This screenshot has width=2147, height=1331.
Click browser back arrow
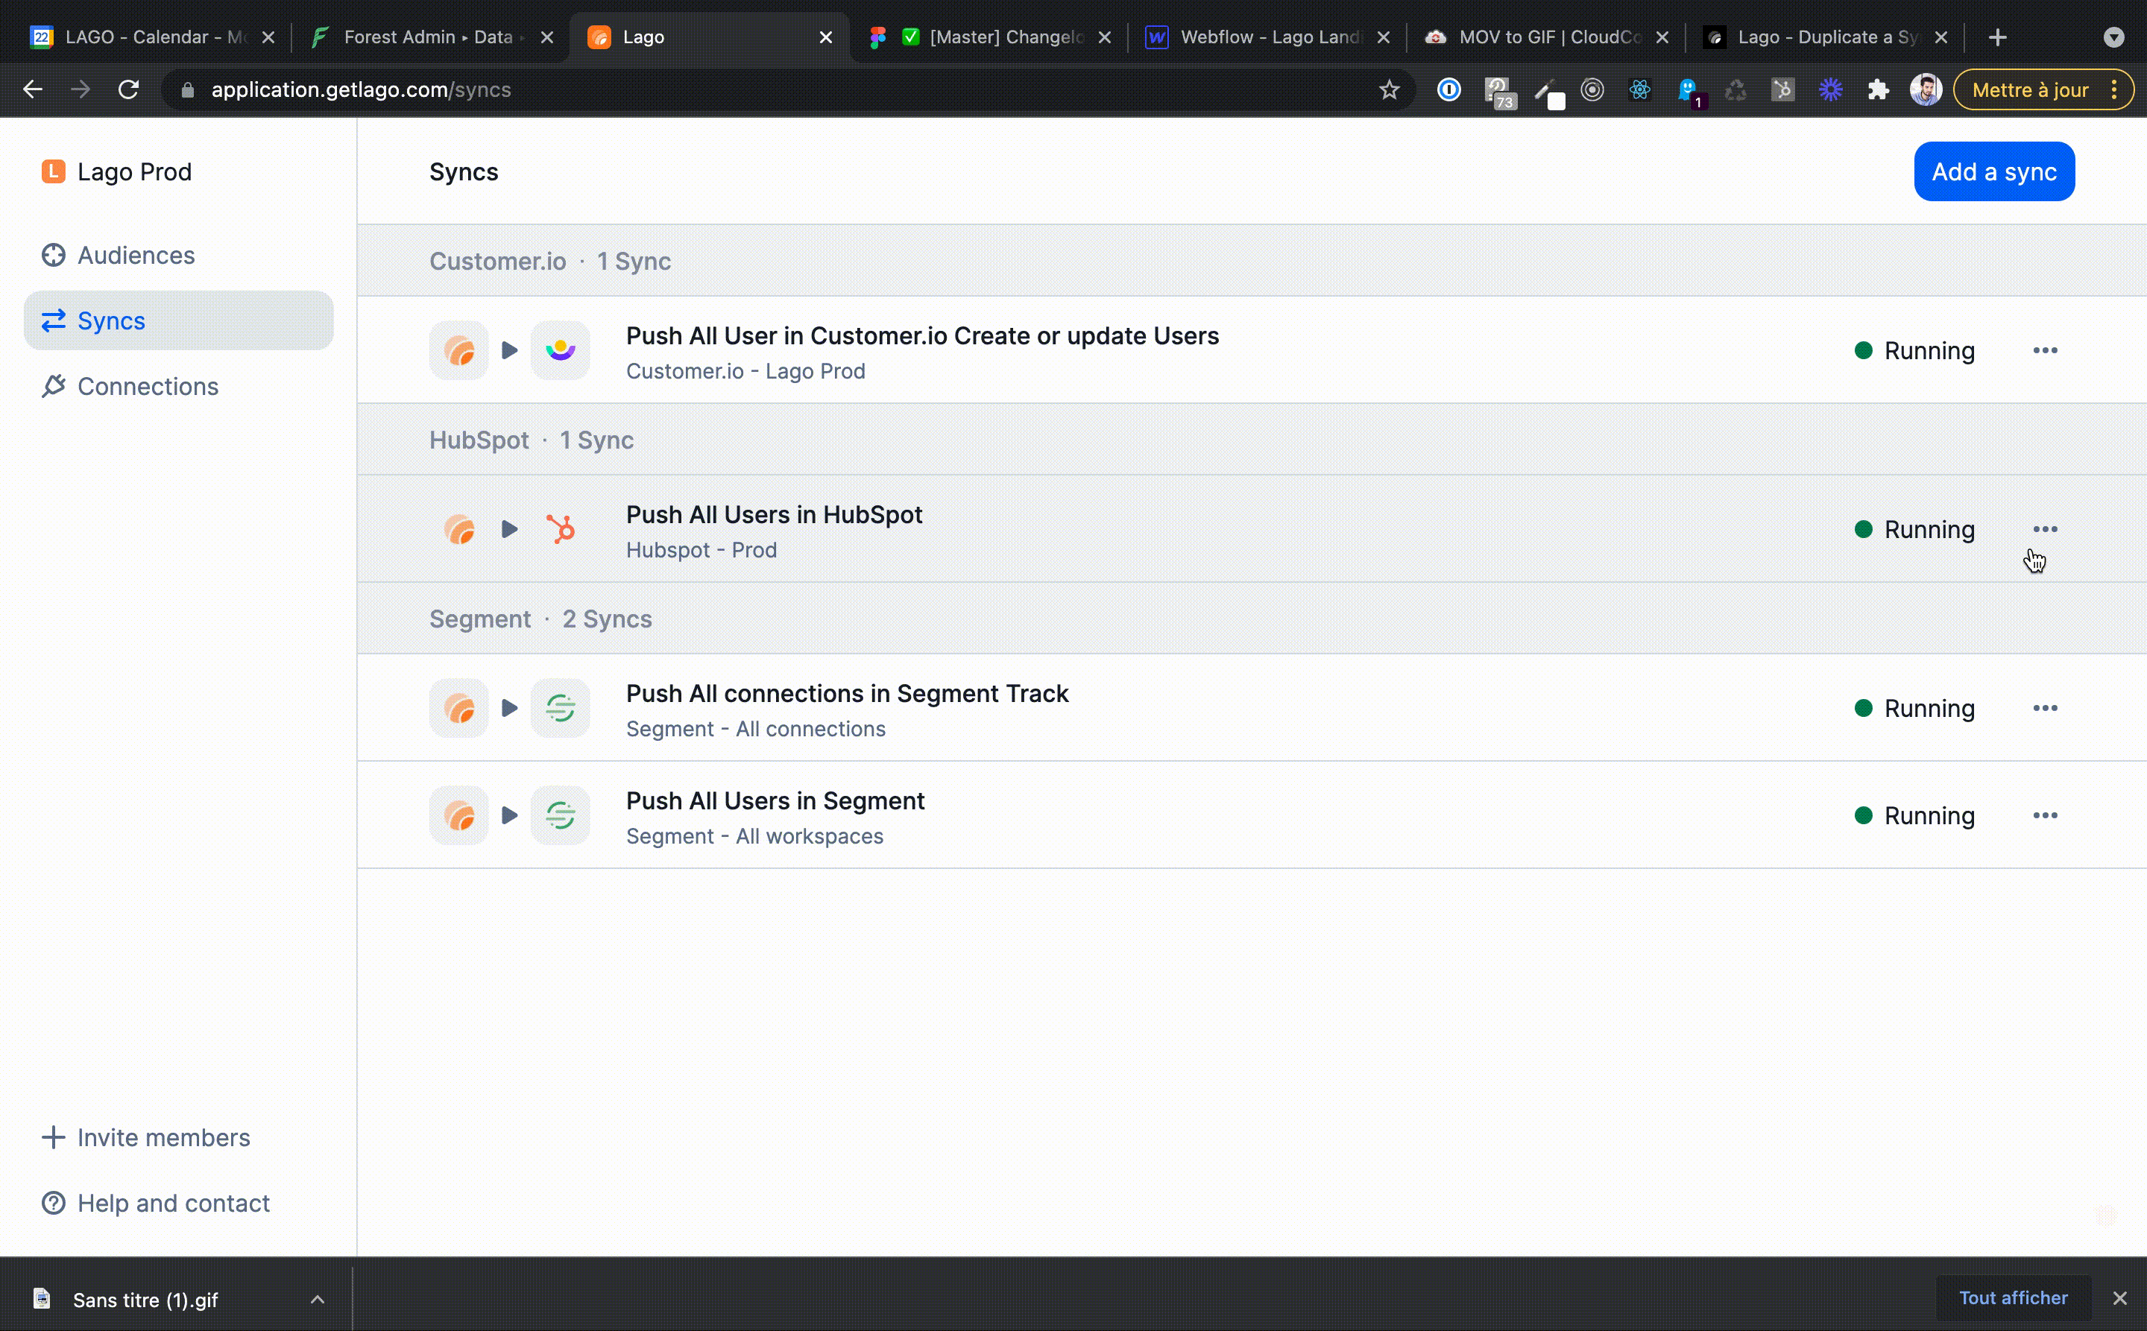pos(33,89)
